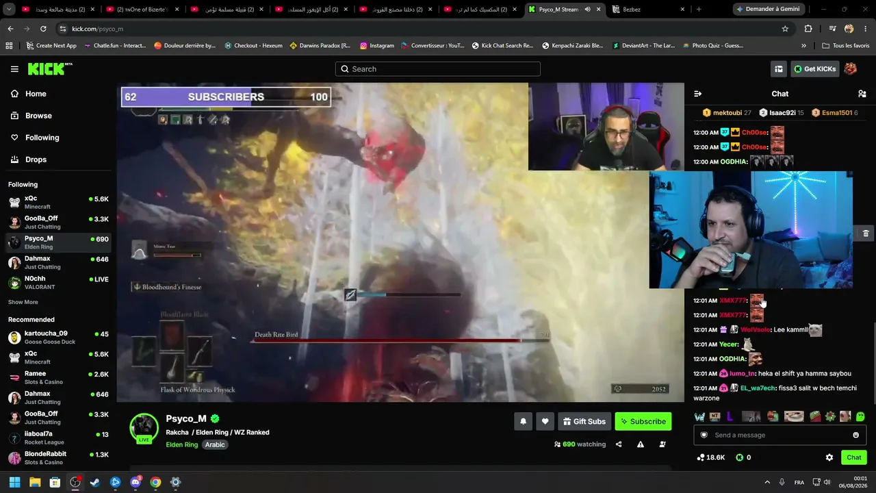Click the chat identity shield icon
Image resolution: width=876 pixels, height=493 pixels.
click(x=704, y=435)
